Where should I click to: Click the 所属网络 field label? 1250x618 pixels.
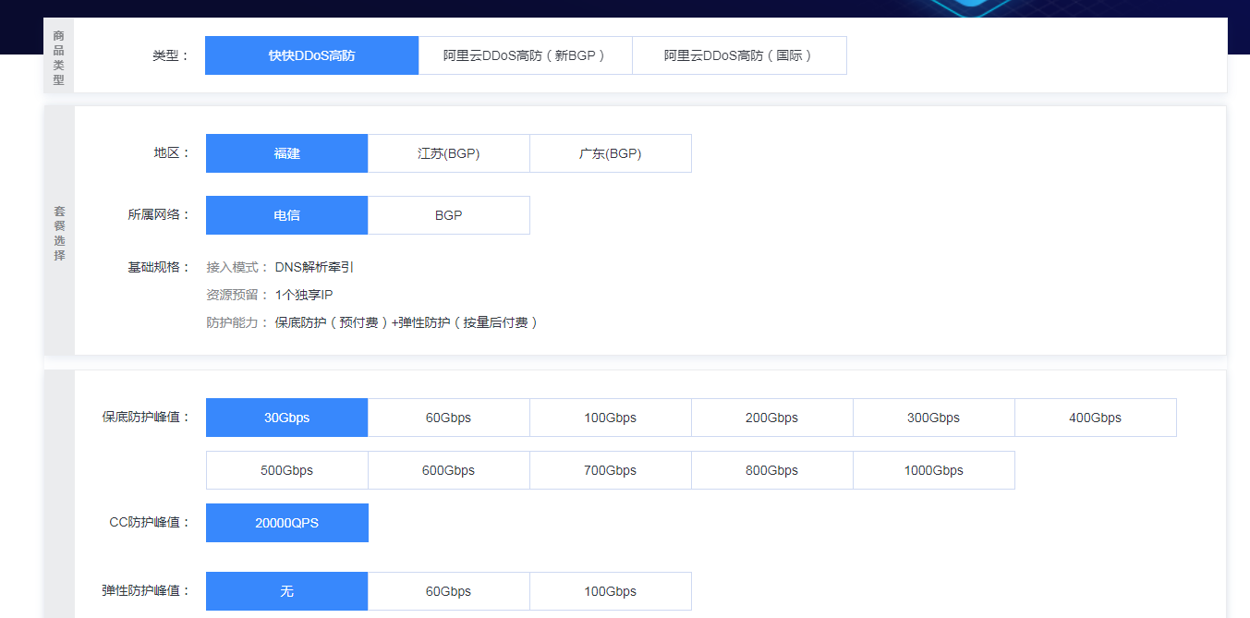(x=159, y=214)
